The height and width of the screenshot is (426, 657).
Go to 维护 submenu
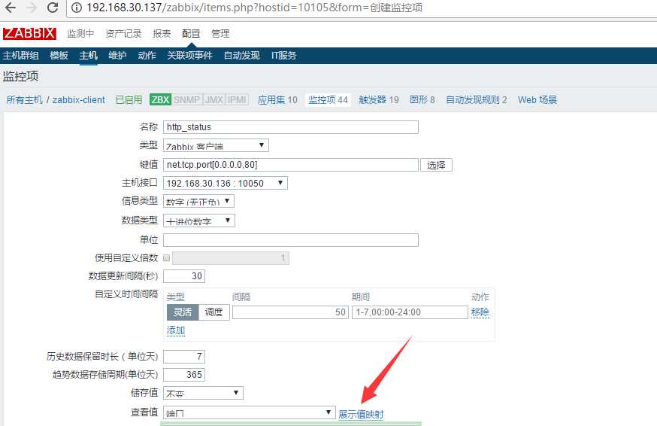(117, 56)
